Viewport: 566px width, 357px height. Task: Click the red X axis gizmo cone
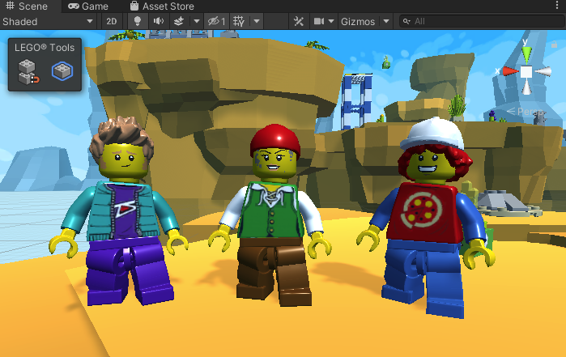[x=509, y=71]
